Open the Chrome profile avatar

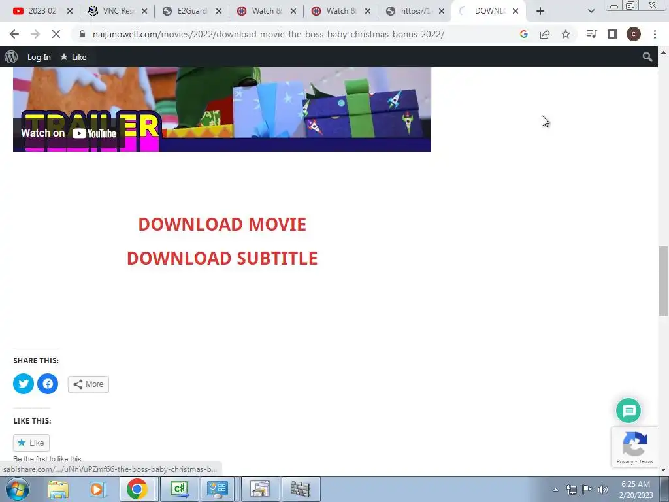coord(634,34)
